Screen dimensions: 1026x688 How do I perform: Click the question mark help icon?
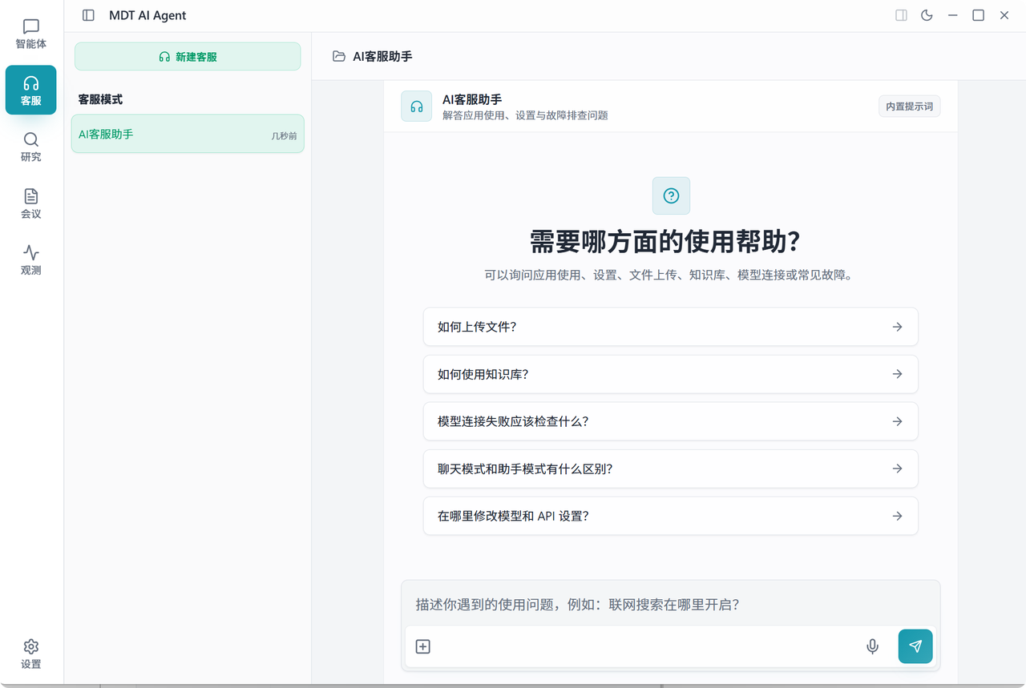671,195
